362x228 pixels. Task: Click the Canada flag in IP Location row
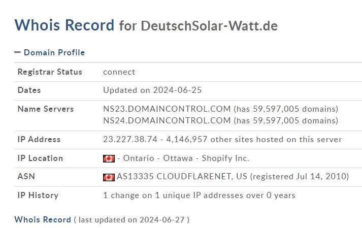click(109, 158)
